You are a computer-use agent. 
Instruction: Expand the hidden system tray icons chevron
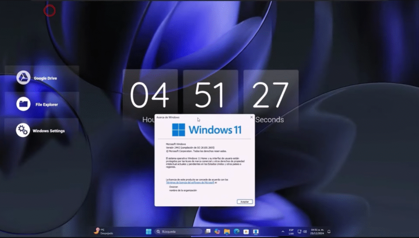pos(283,231)
